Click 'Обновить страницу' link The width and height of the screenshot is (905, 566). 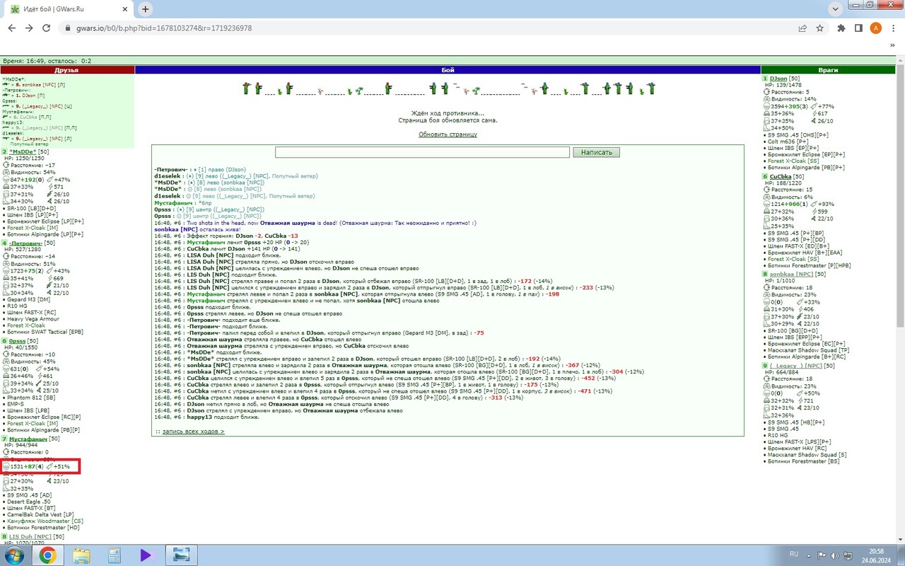pos(448,134)
